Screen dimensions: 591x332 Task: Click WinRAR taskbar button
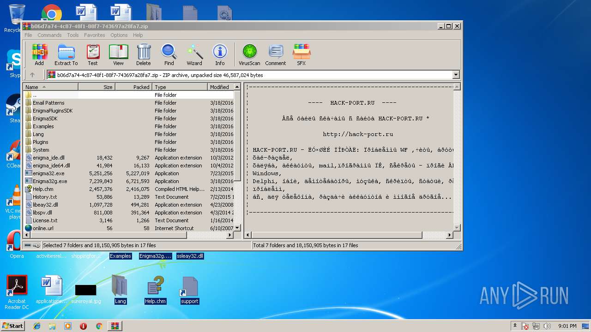click(x=115, y=326)
